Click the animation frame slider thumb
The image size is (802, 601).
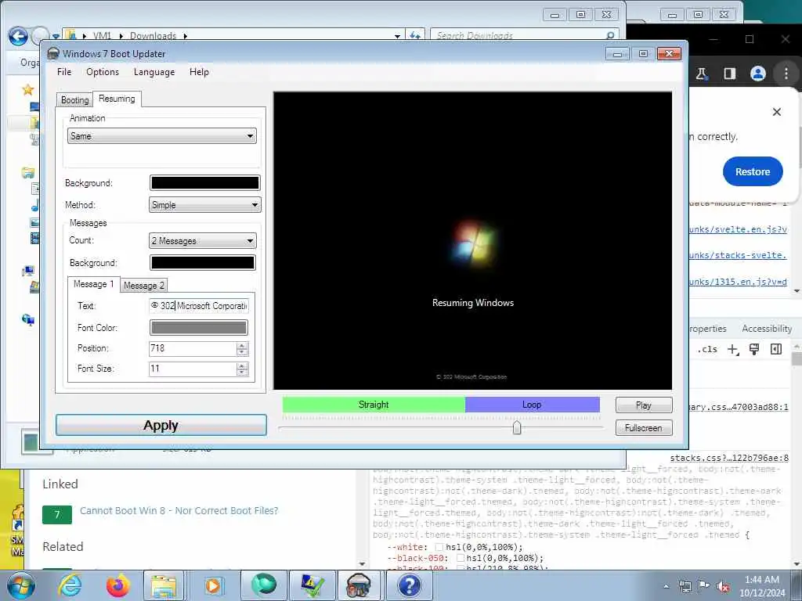pos(517,428)
